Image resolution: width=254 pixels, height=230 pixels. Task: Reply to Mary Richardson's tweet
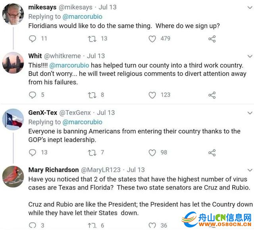(33, 226)
